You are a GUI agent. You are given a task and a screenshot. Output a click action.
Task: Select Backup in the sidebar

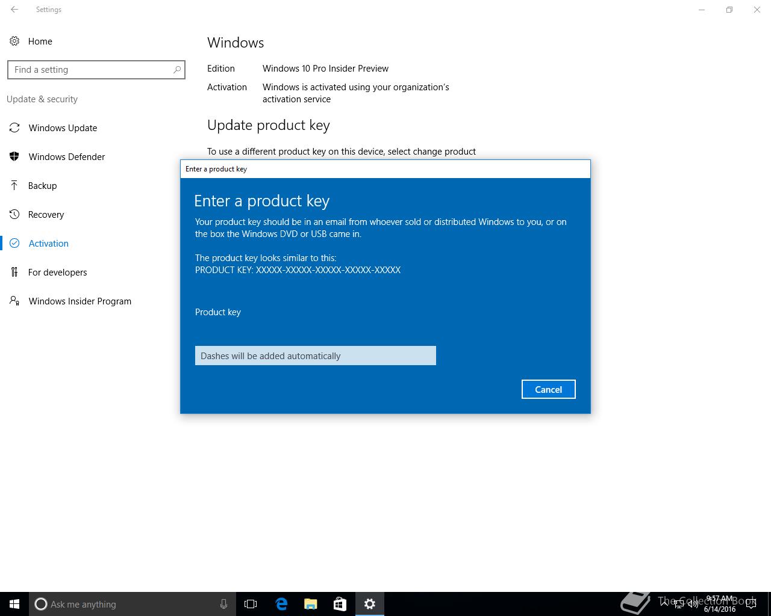pos(42,185)
